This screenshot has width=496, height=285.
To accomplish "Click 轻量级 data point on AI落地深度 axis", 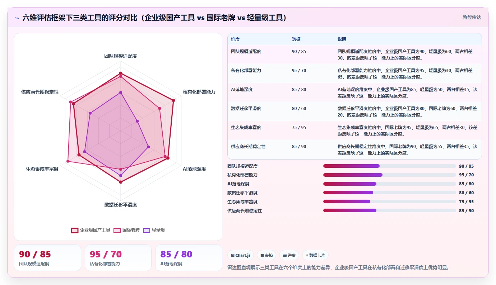I will (x=148, y=147).
